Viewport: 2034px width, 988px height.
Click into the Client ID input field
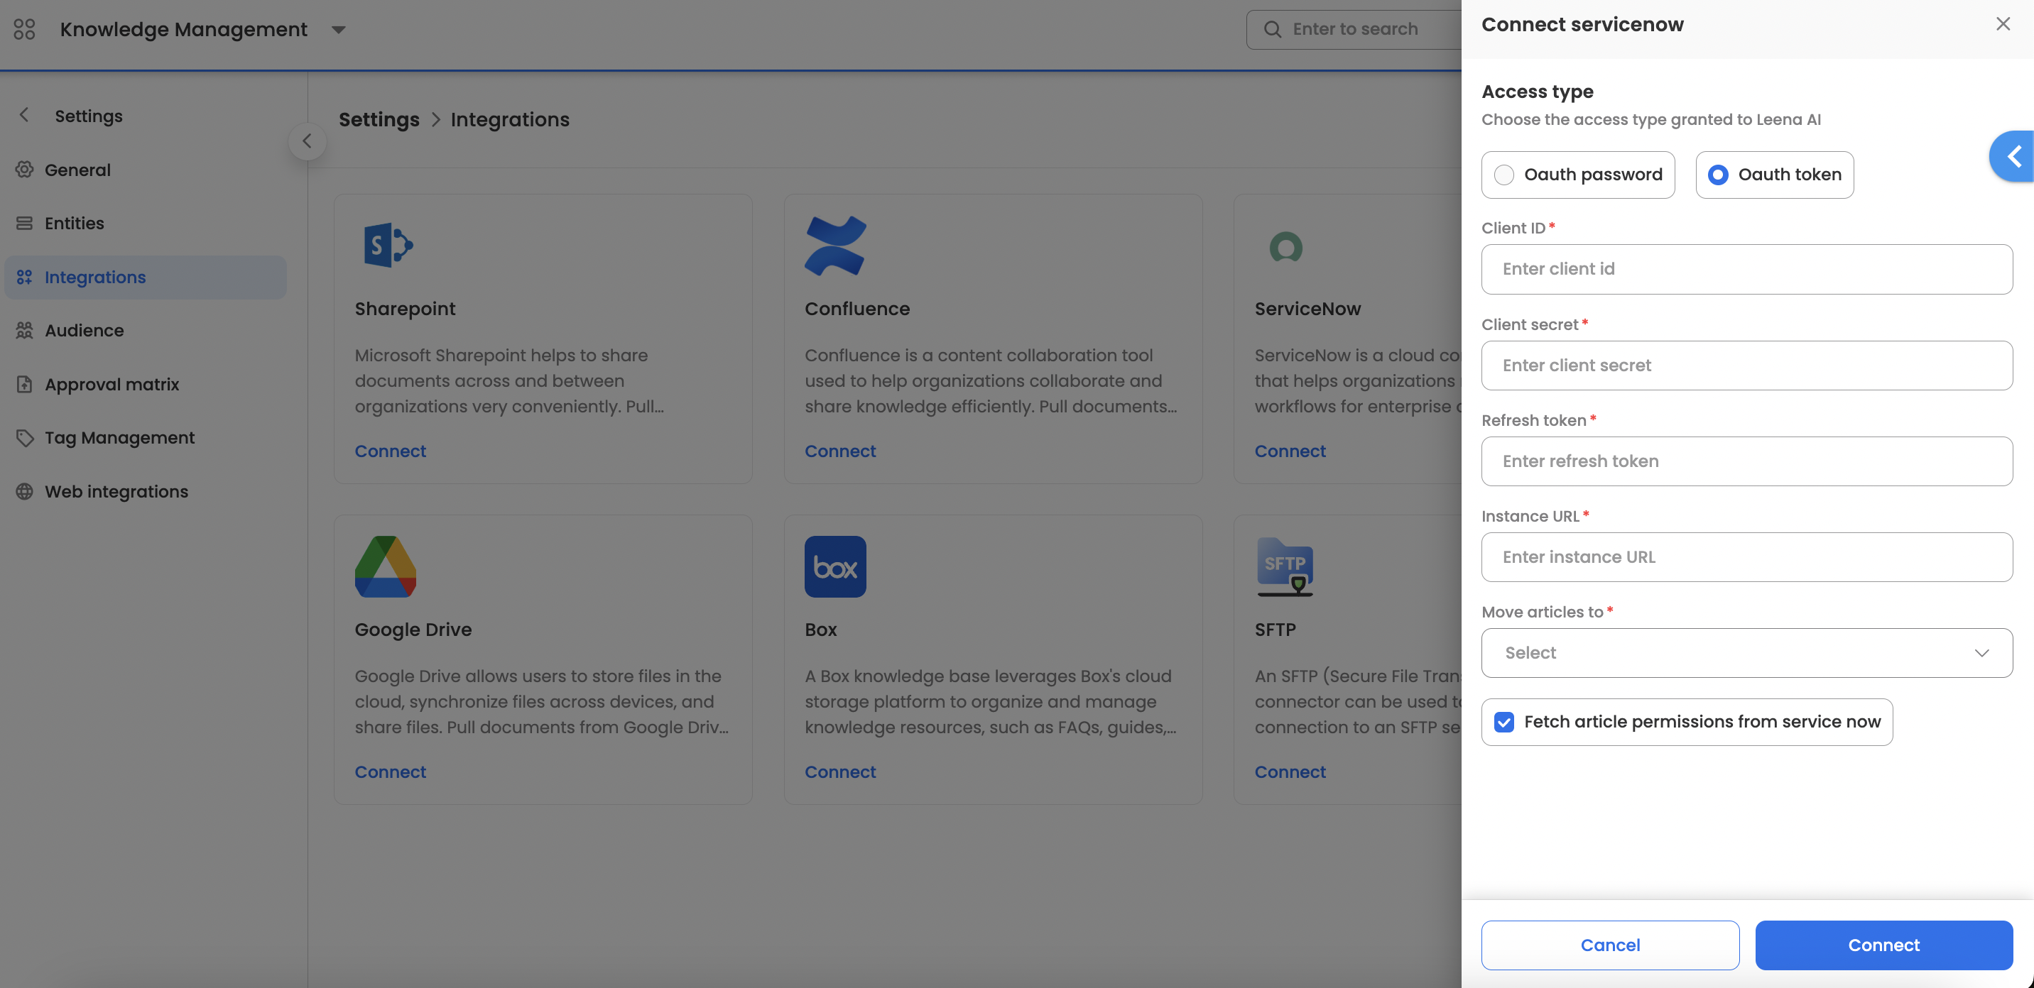[1746, 269]
